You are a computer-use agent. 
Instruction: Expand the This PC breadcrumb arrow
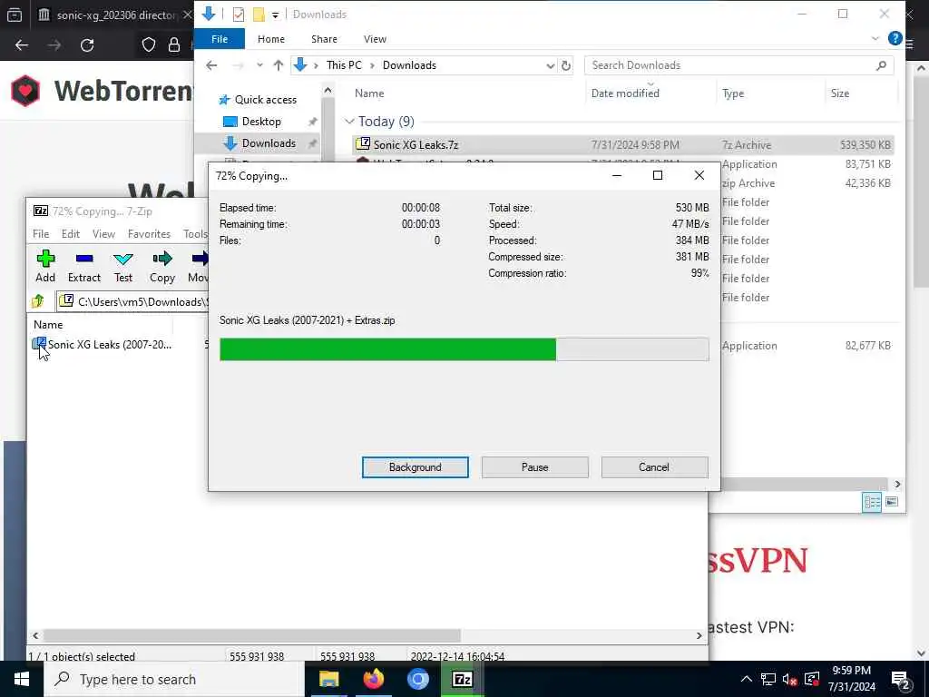click(x=372, y=65)
